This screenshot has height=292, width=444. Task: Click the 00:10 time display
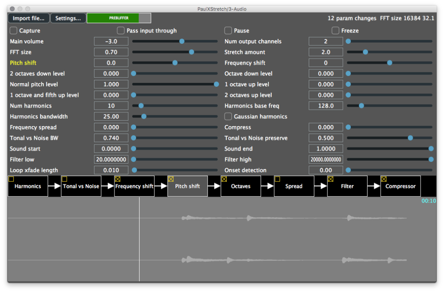tap(428, 201)
